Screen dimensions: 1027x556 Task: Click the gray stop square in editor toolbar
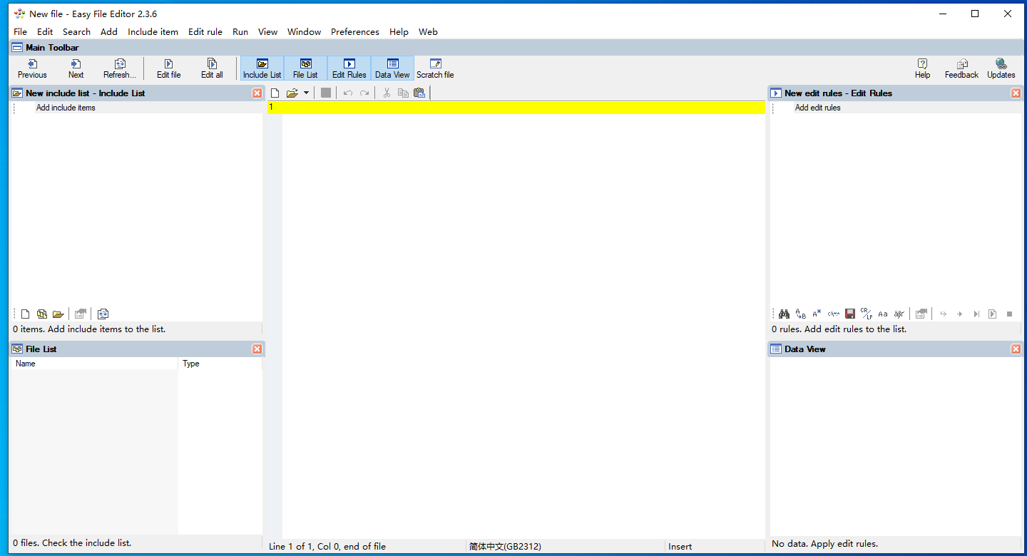click(x=326, y=93)
